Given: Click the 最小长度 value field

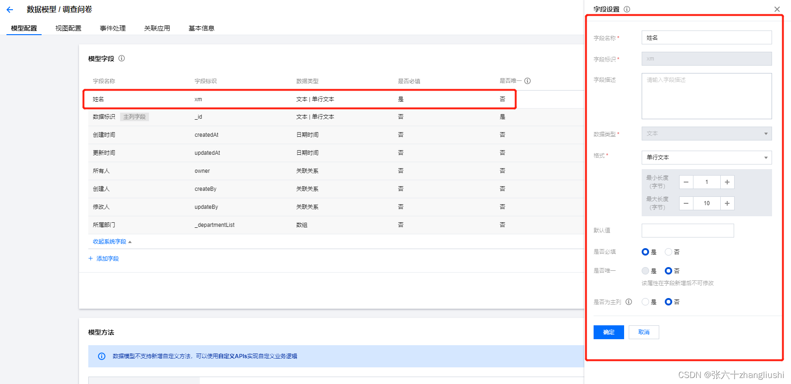Looking at the screenshot, I should point(706,182).
